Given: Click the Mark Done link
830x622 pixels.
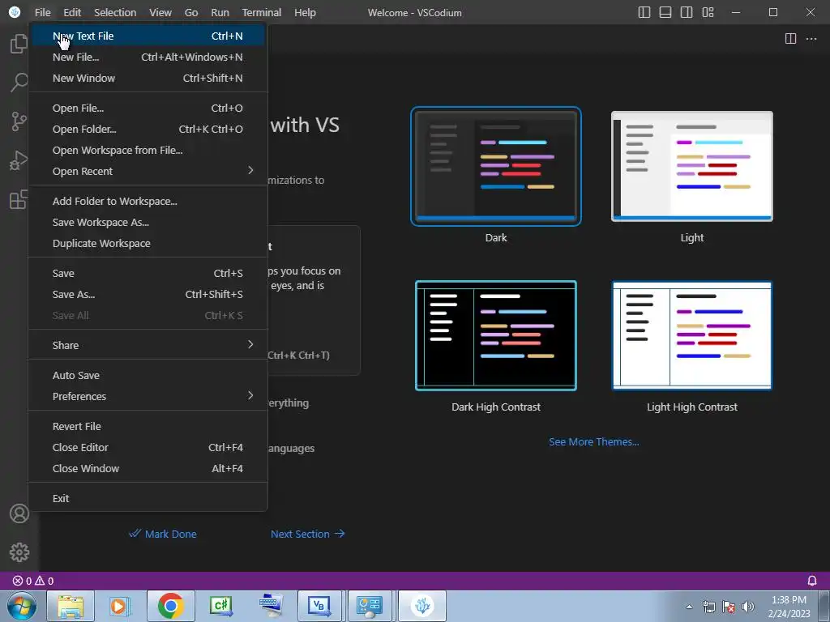Looking at the screenshot, I should (x=163, y=535).
